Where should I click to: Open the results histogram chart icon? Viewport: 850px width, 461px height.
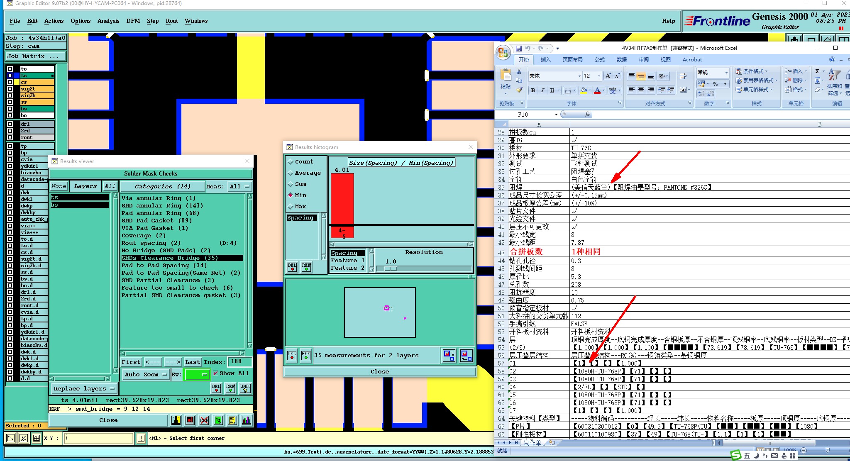(246, 420)
